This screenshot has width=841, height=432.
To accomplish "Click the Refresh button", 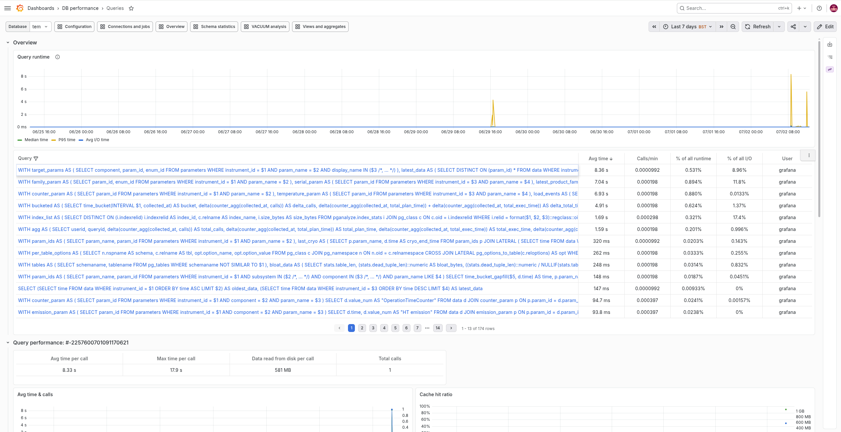I will (758, 27).
